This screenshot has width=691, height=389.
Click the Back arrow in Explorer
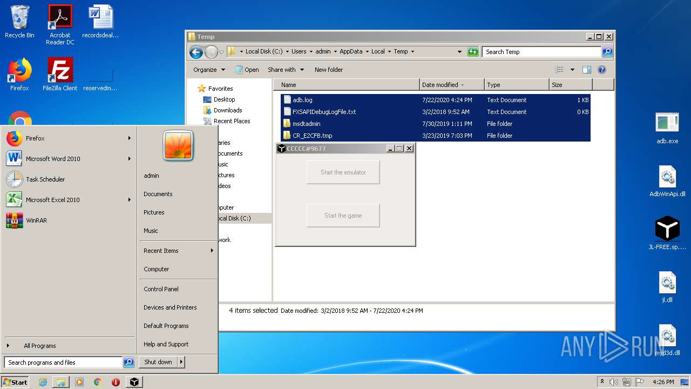[196, 52]
